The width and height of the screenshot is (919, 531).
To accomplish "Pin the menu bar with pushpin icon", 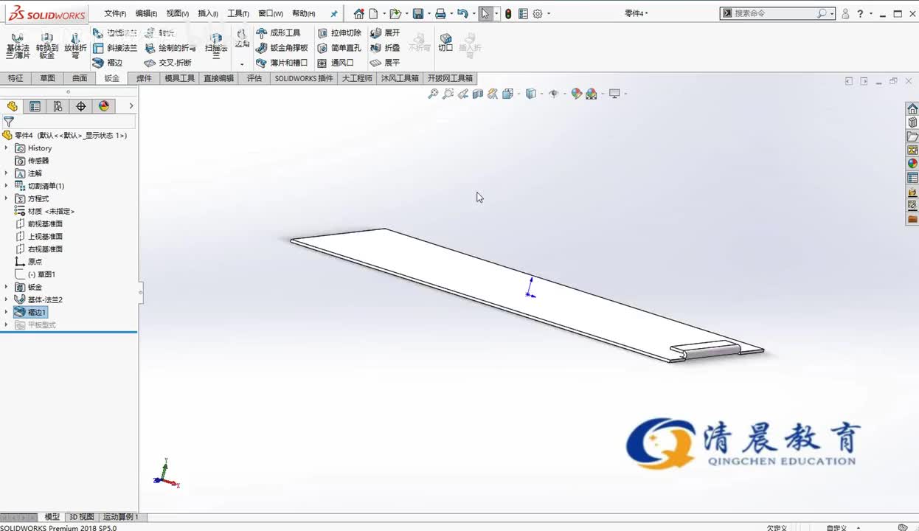I will 333,13.
